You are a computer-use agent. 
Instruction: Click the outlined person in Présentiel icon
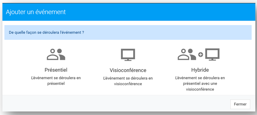pyautogui.click(x=52, y=55)
